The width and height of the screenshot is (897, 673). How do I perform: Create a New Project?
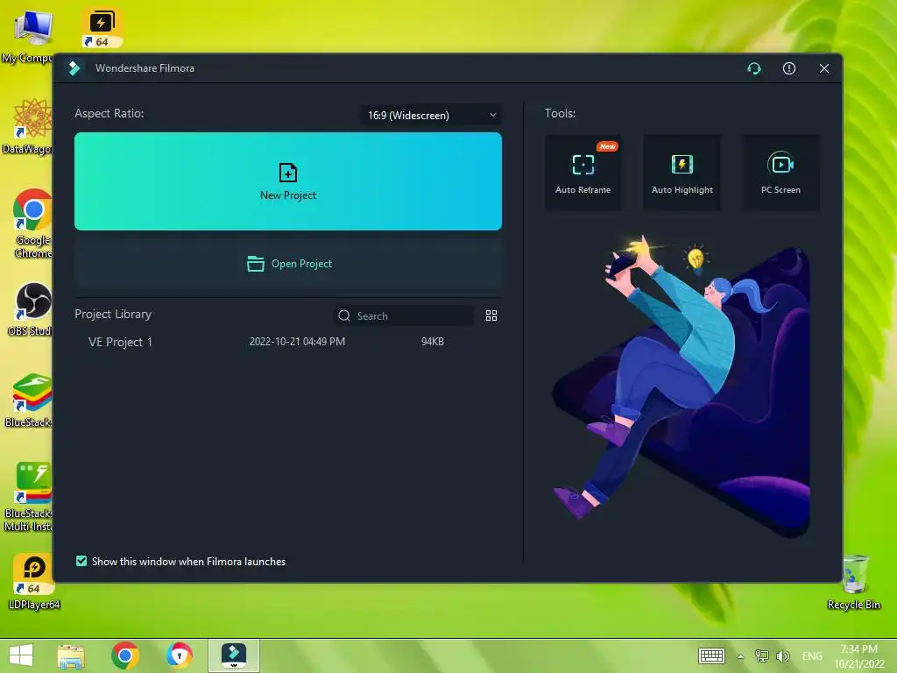click(x=287, y=181)
